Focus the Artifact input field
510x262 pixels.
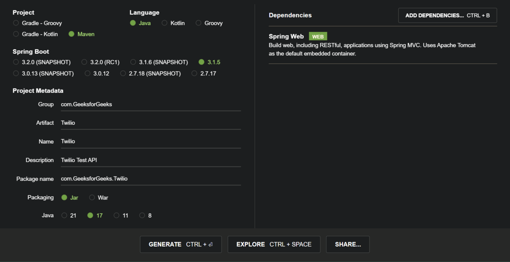pyautogui.click(x=151, y=123)
